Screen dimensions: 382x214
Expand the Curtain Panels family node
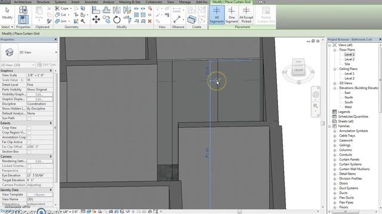click(335, 160)
